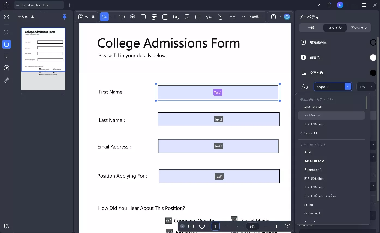
Task: Expand the title bar chevron dropdown
Action: coord(318,5)
